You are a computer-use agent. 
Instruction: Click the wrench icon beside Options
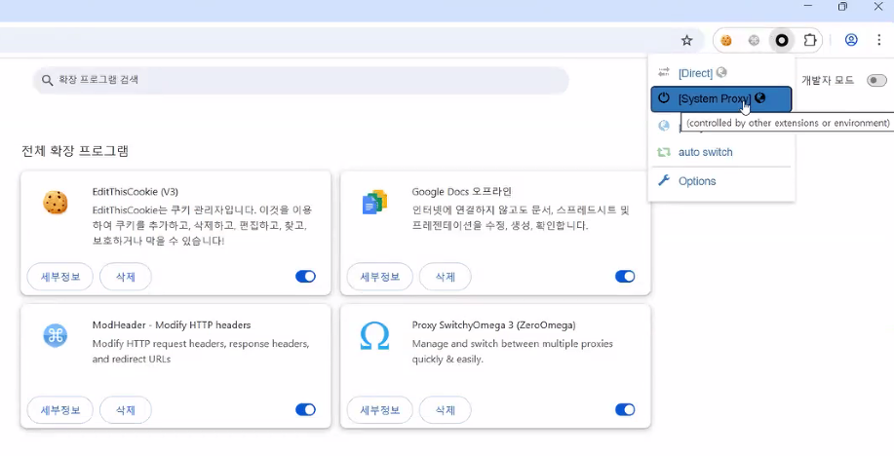(663, 180)
